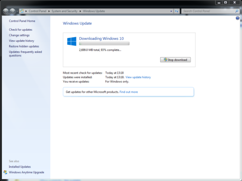Close the Windows Update window

tap(235, 3)
